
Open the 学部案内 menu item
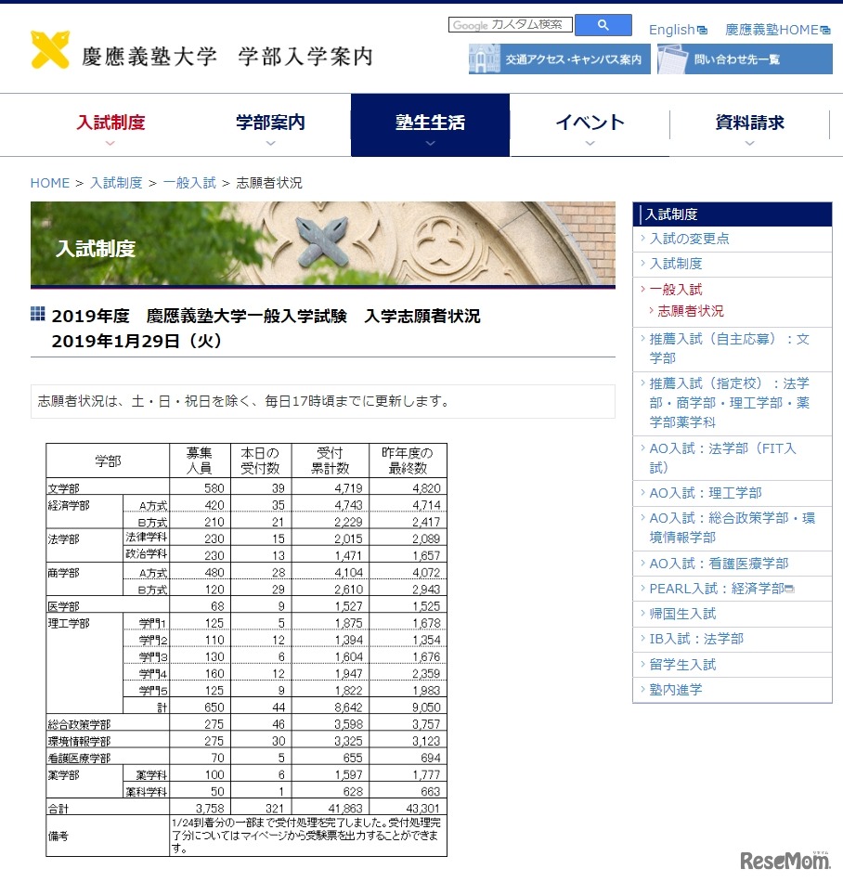coord(269,119)
